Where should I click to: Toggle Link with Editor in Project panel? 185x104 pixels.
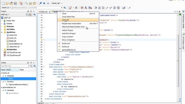coord(30,14)
